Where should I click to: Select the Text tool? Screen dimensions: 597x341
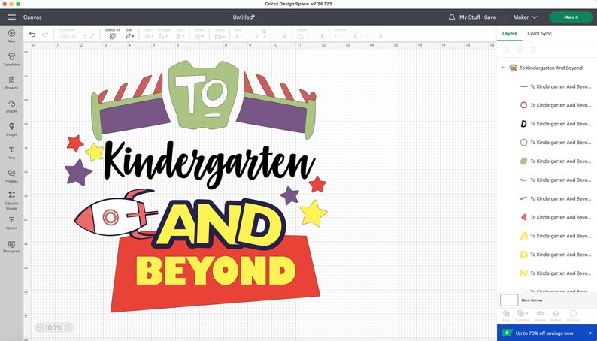(x=12, y=152)
